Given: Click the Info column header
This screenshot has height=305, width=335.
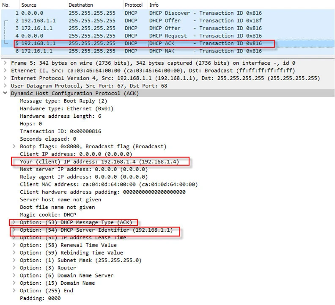Looking at the screenshot, I should [x=154, y=5].
